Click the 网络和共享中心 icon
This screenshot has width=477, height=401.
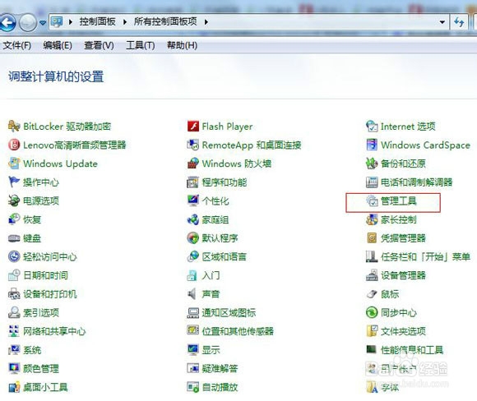pos(14,331)
